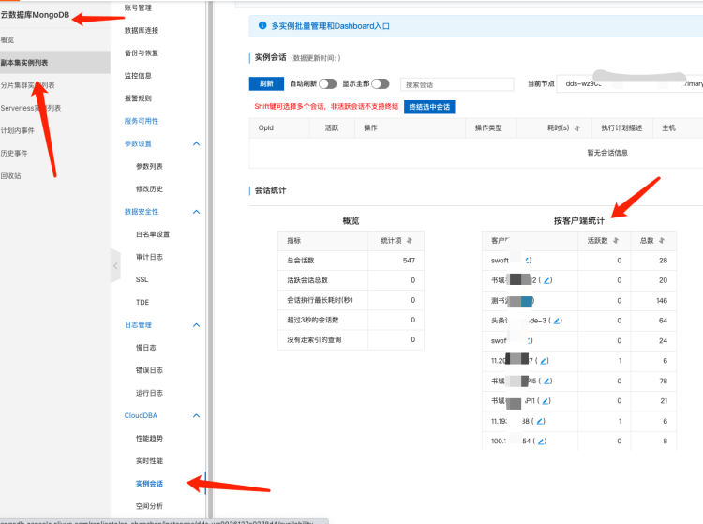The height and width of the screenshot is (524, 703).
Task: Collapse the CloudDBA menu section
Action: [196, 415]
